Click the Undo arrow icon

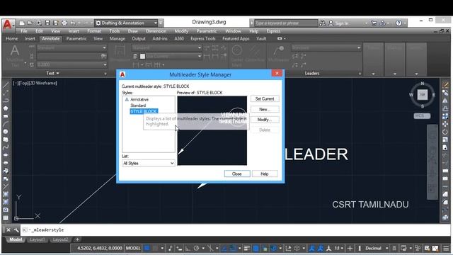pos(73,23)
